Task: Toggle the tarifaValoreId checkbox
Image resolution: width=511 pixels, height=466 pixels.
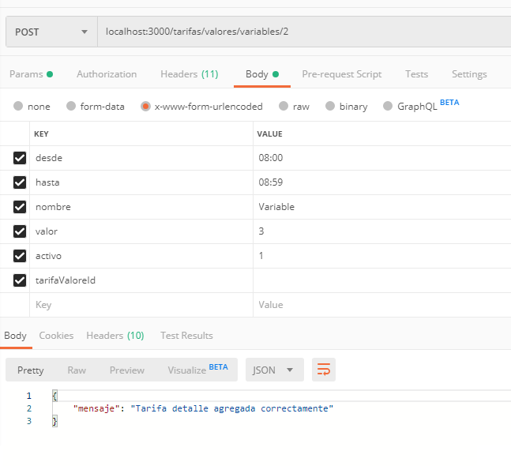Action: 20,280
